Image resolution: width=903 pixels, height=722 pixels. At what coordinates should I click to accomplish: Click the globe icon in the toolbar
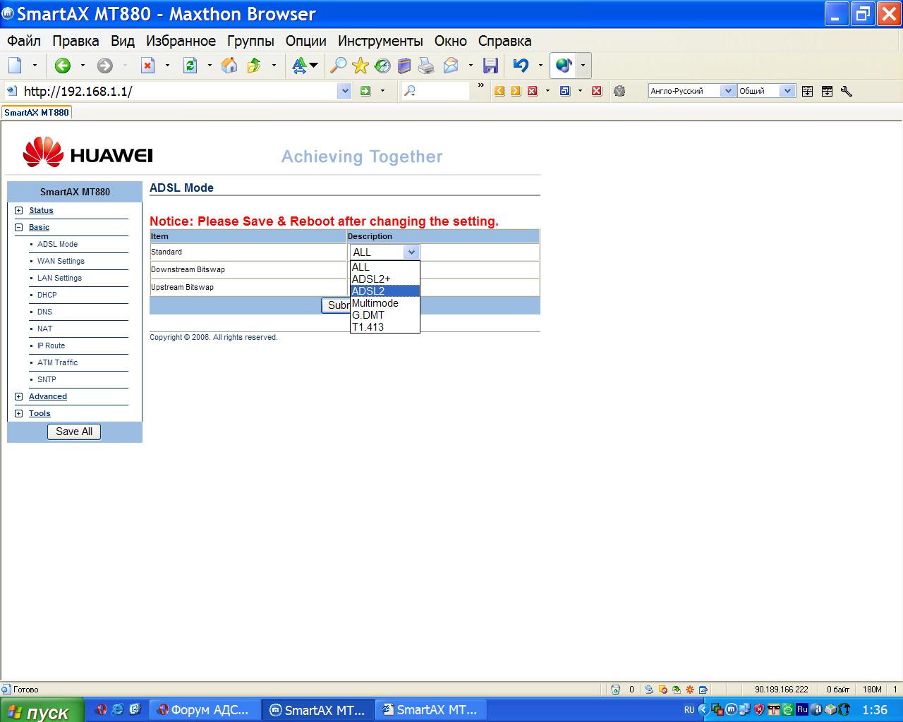click(564, 66)
